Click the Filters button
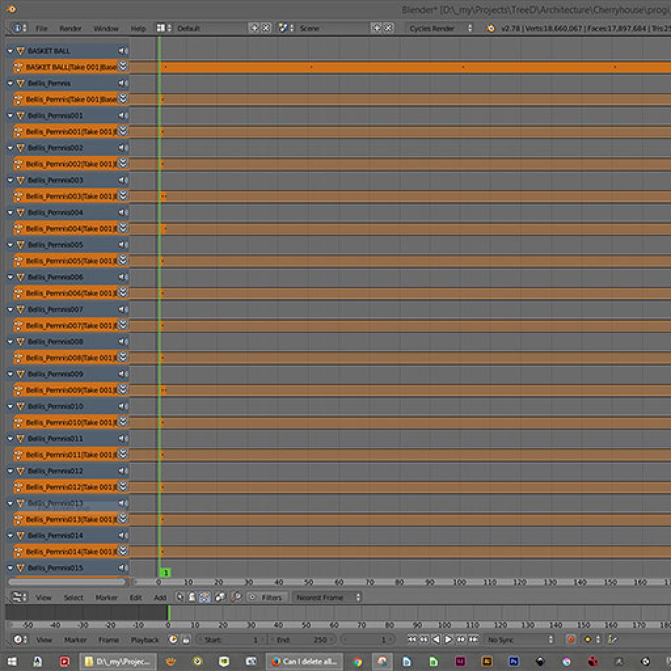The width and height of the screenshot is (671, 671). pyautogui.click(x=267, y=597)
